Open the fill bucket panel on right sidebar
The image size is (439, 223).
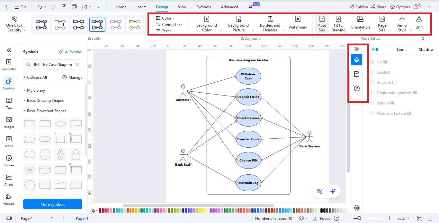click(x=356, y=60)
